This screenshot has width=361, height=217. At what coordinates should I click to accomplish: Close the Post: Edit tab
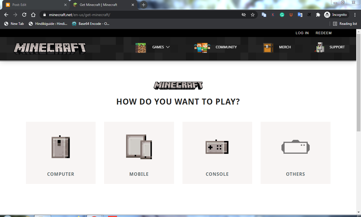65,5
